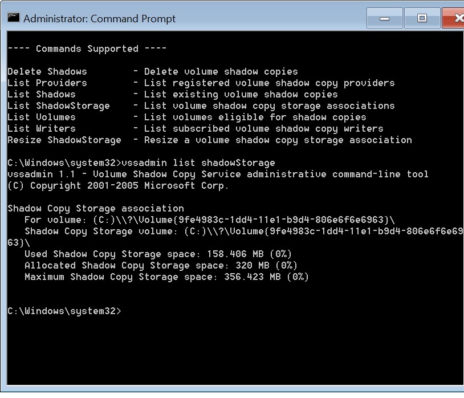Click the 'Commands Supported' header line
Viewport: 464px width, 398px height.
(x=87, y=48)
